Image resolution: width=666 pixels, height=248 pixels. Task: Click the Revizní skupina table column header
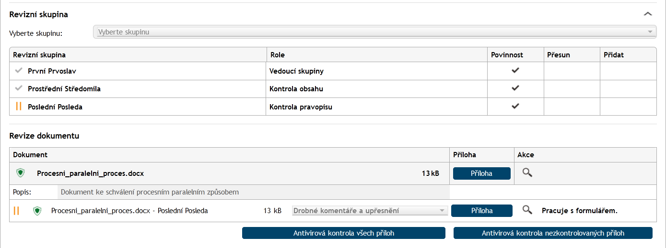click(39, 55)
